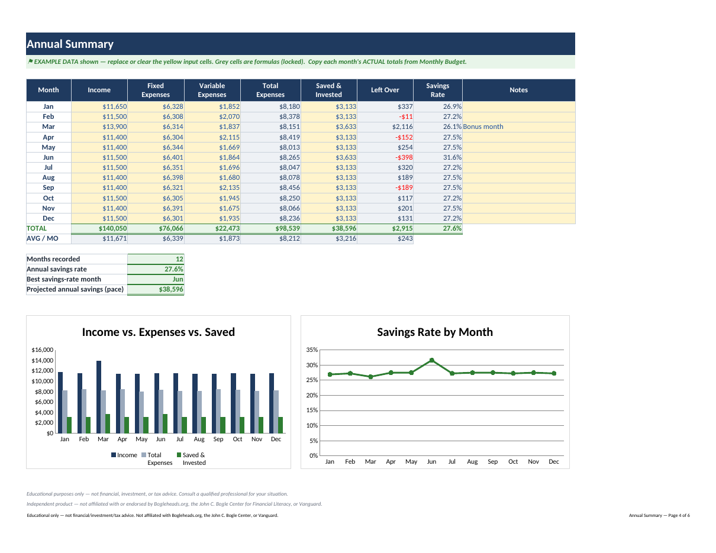Select the $16,000 axis label
The height and width of the screenshot is (553, 716).
pos(42,350)
